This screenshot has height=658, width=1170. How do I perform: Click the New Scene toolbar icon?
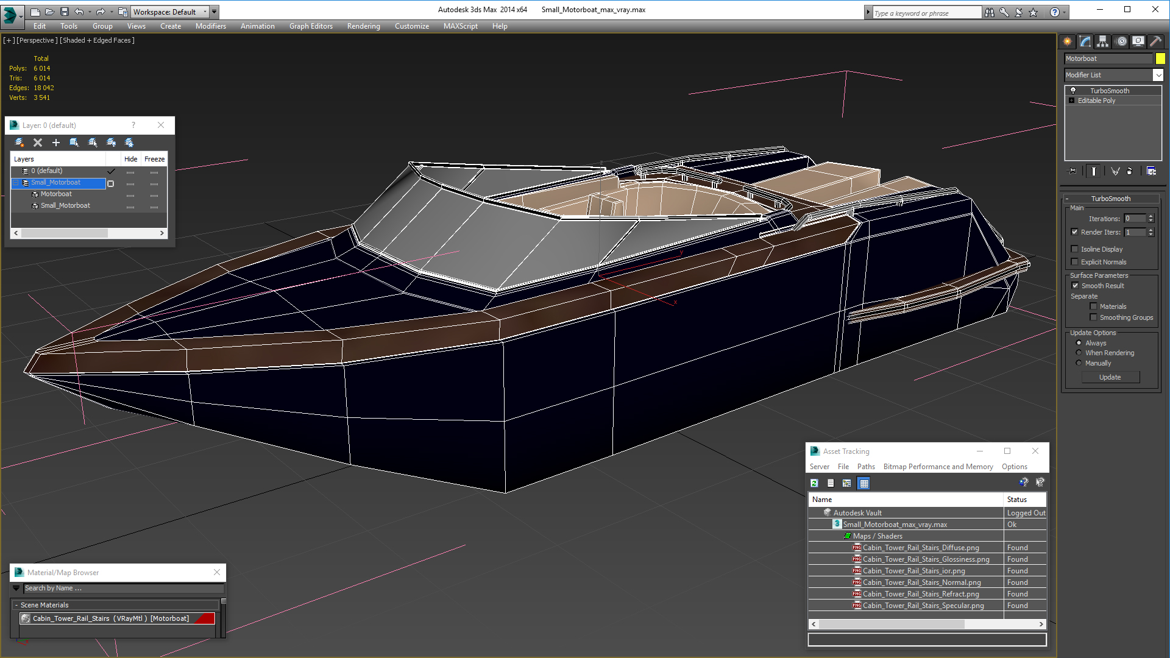pos(35,12)
